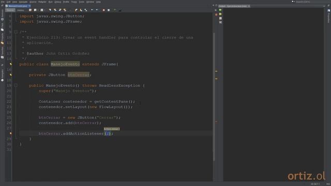Click the Back navigation icon in editor toolbar
331x186 pixels.
(x=35, y=10)
